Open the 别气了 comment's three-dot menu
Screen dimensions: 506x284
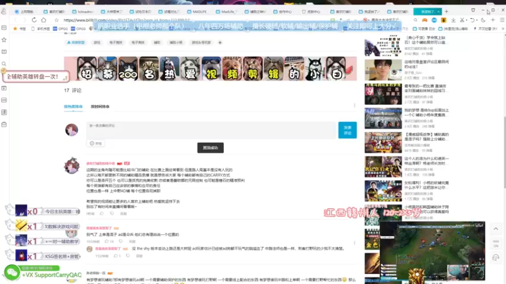354,243
